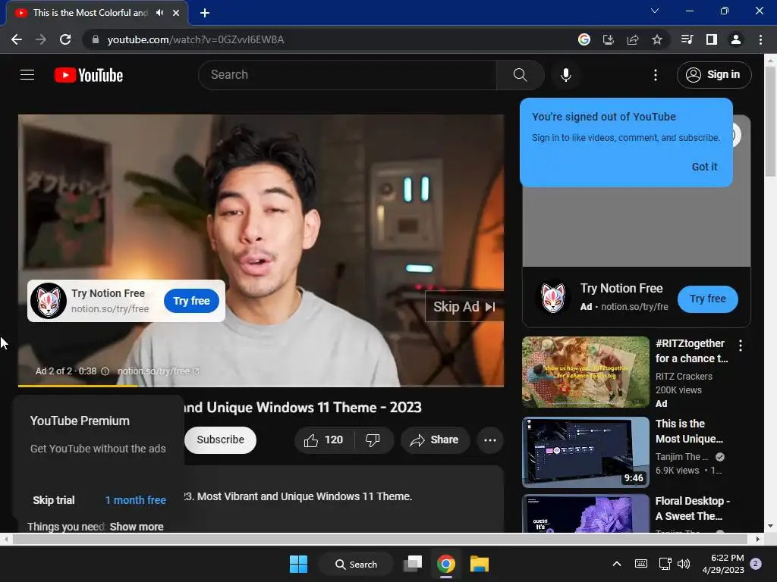Open Windows Start menu
Viewport: 777px width, 582px height.
click(298, 564)
